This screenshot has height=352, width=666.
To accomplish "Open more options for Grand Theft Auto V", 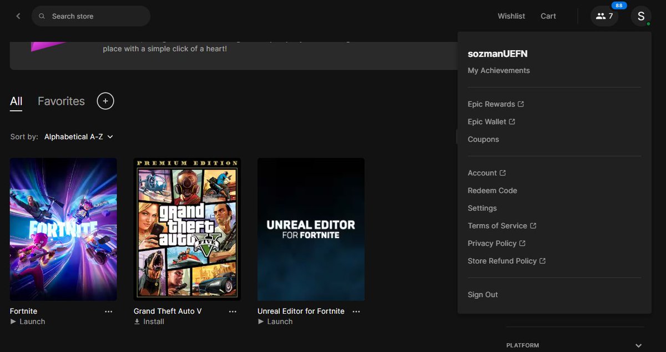I will click(x=233, y=311).
